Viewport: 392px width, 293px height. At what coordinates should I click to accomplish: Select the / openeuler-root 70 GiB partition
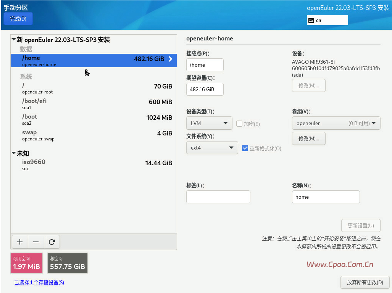tap(94, 89)
